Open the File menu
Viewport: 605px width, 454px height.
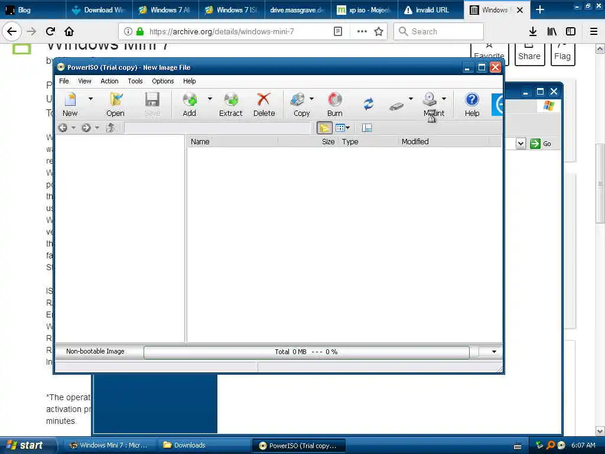[x=64, y=81]
